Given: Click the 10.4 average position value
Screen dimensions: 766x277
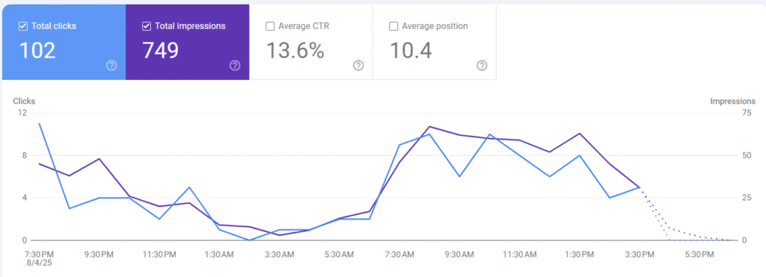Looking at the screenshot, I should pyautogui.click(x=411, y=50).
